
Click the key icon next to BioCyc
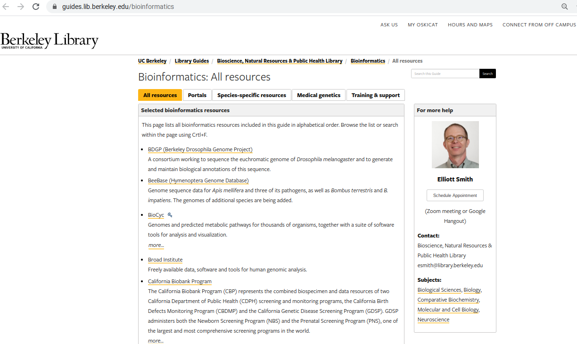click(170, 215)
